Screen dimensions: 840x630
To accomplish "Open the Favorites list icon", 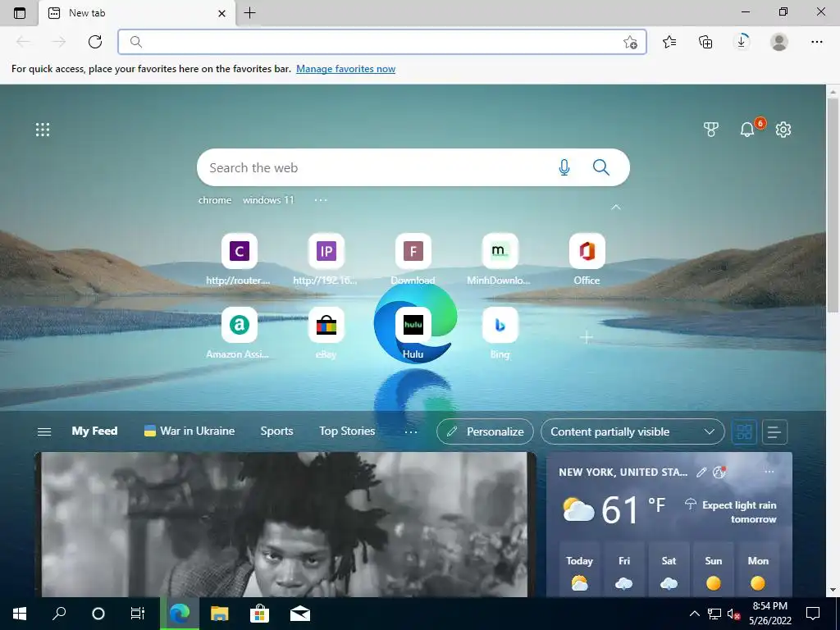I will (669, 42).
